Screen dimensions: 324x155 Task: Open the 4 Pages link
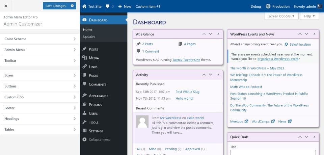[190, 44]
